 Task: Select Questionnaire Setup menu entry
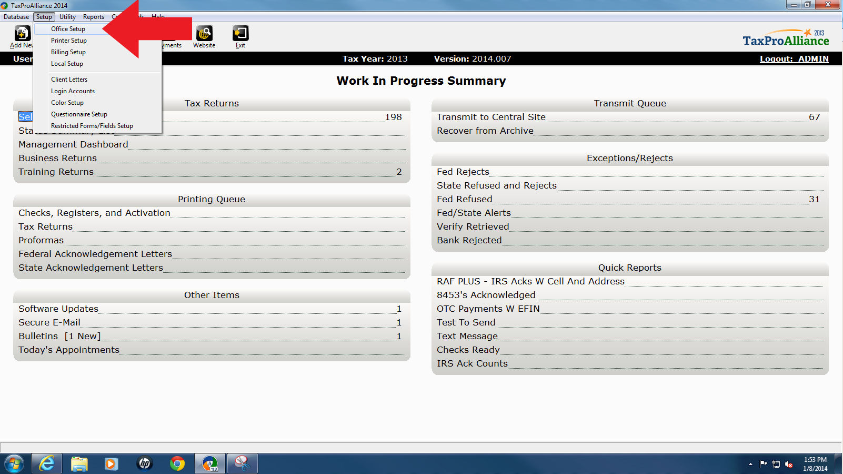pos(97,114)
